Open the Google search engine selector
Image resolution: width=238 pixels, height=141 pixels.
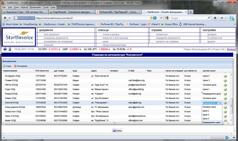point(167,18)
